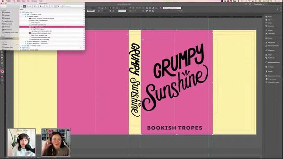Screen dimensions: 283x159
Task: Click the fill and stroke swatch in Tools
Action: click(2, 71)
